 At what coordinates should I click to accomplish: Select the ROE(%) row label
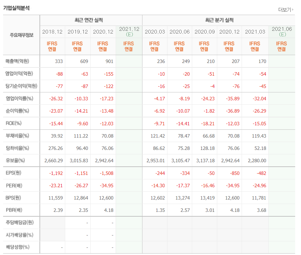pos(14,123)
